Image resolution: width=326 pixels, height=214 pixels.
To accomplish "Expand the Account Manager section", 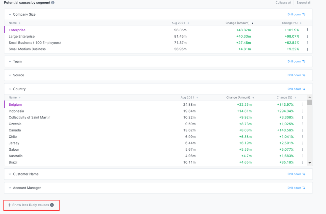I will pyautogui.click(x=10, y=188).
